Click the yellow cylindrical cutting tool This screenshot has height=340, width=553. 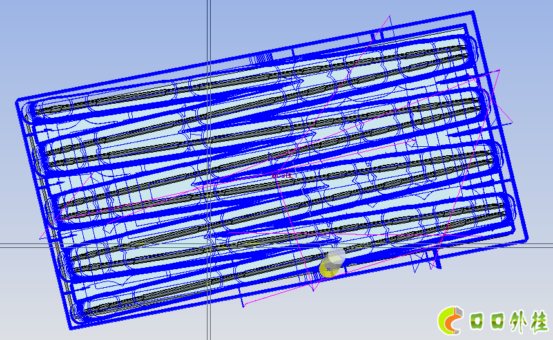[332, 264]
